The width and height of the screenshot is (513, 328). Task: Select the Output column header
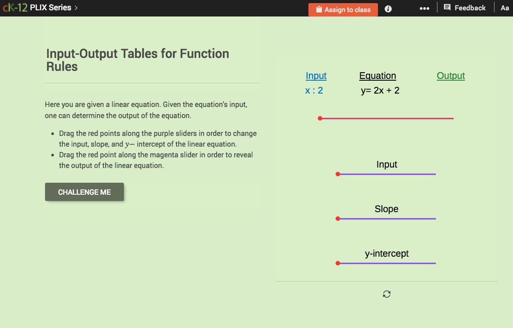(x=451, y=76)
